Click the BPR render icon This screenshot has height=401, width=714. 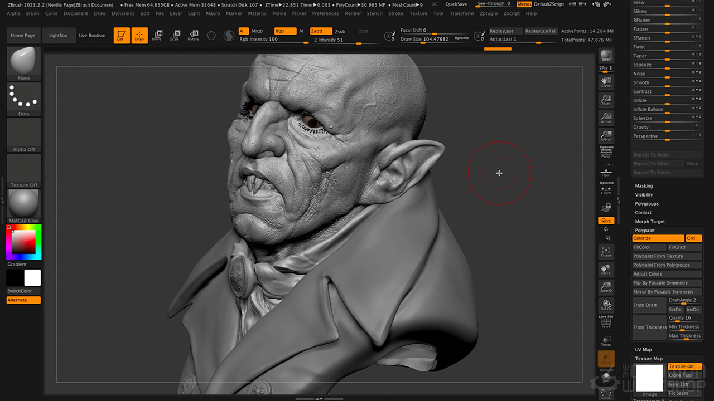pyautogui.click(x=606, y=57)
